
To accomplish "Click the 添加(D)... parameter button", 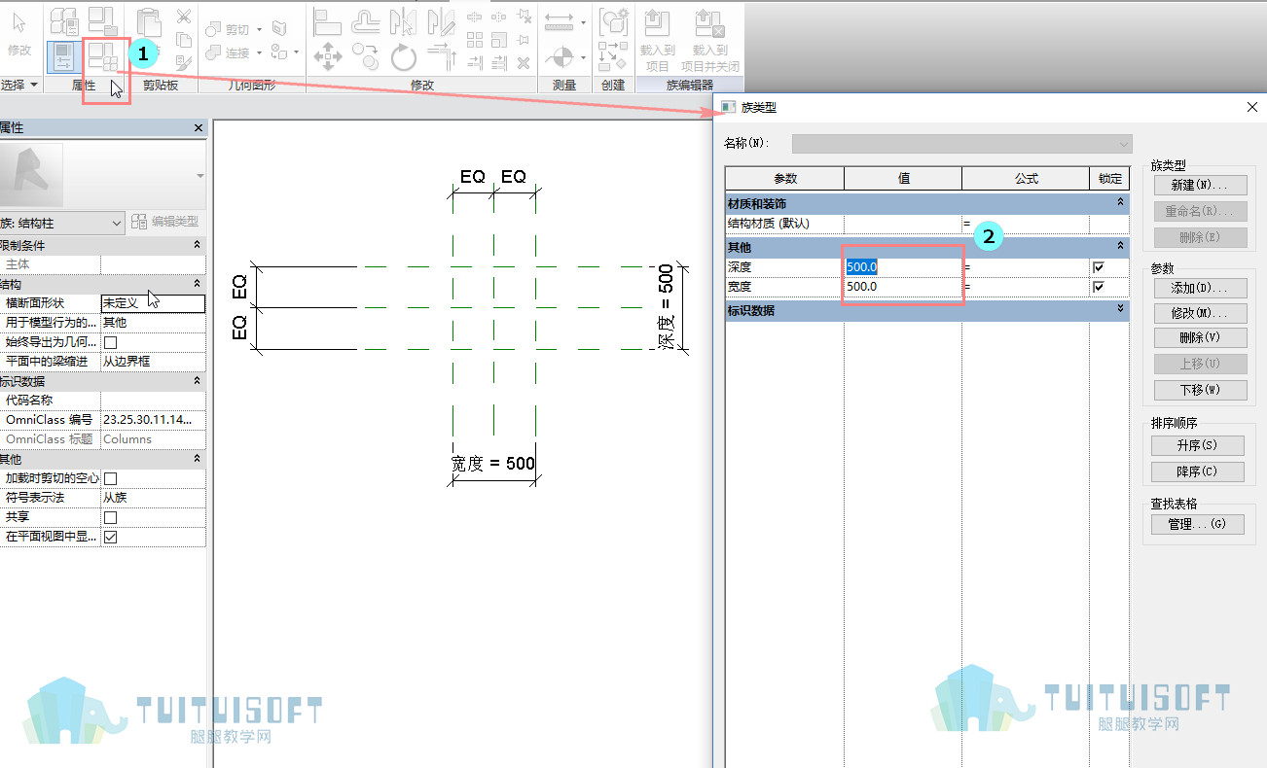I will pyautogui.click(x=1200, y=289).
